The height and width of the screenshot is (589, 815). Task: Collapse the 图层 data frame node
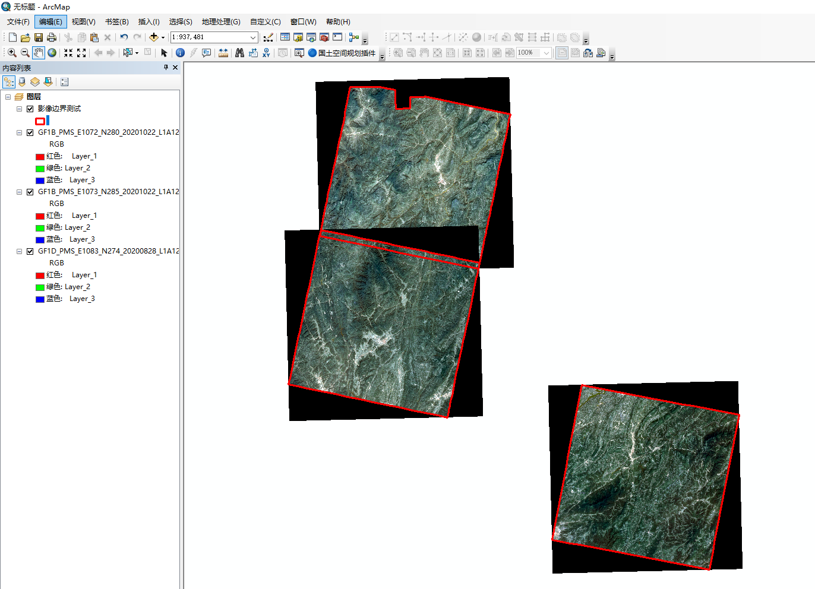tap(8, 97)
